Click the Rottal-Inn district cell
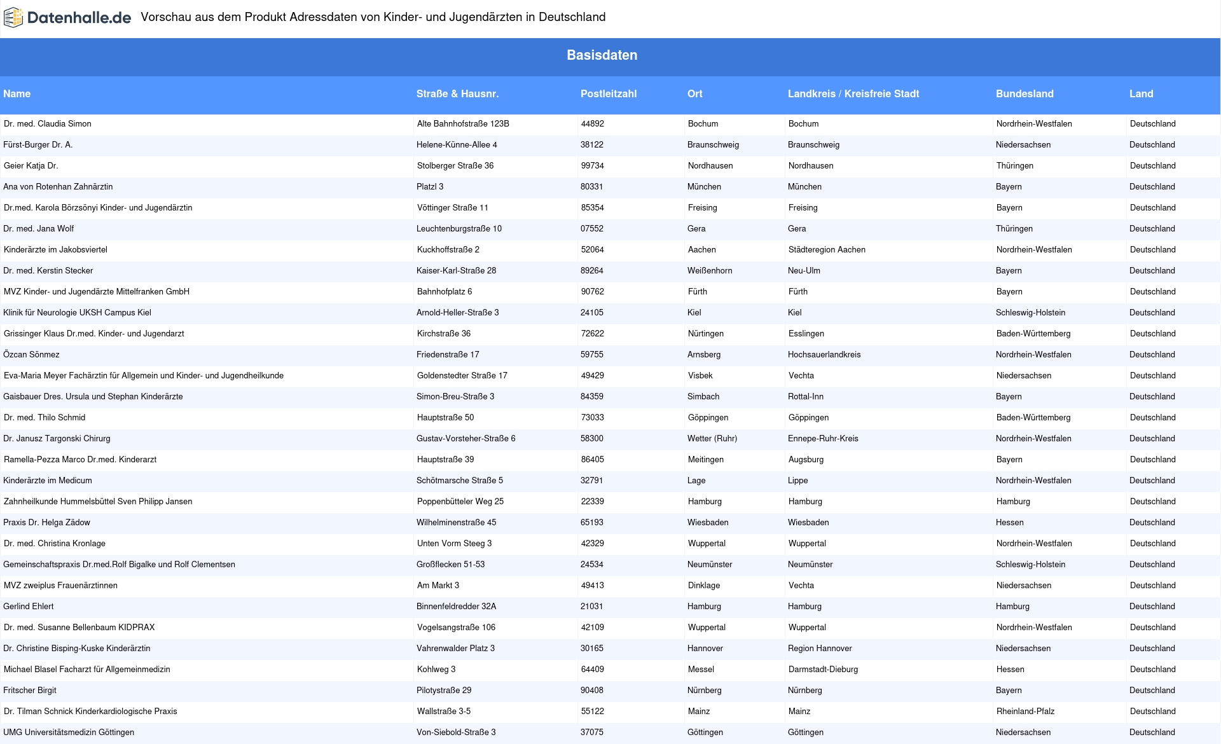1221x744 pixels. click(x=806, y=397)
